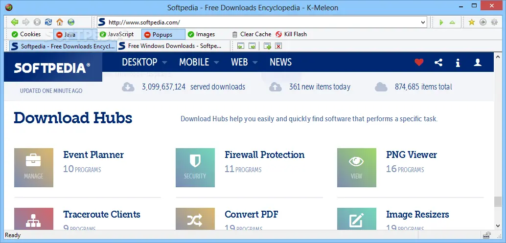The height and width of the screenshot is (243, 506).
Task: Click the green Back arrow
Action: point(15,22)
